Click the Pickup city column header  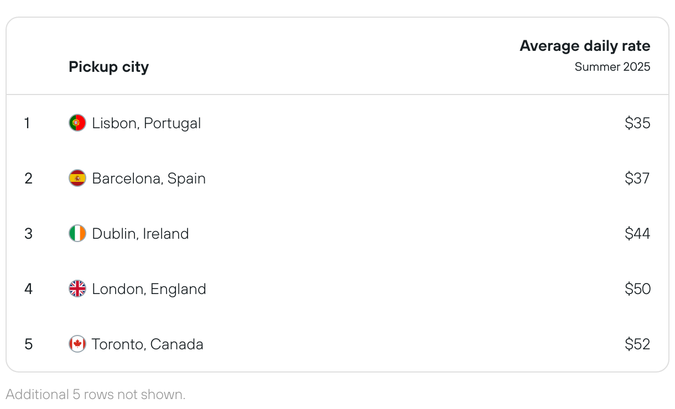click(x=109, y=67)
